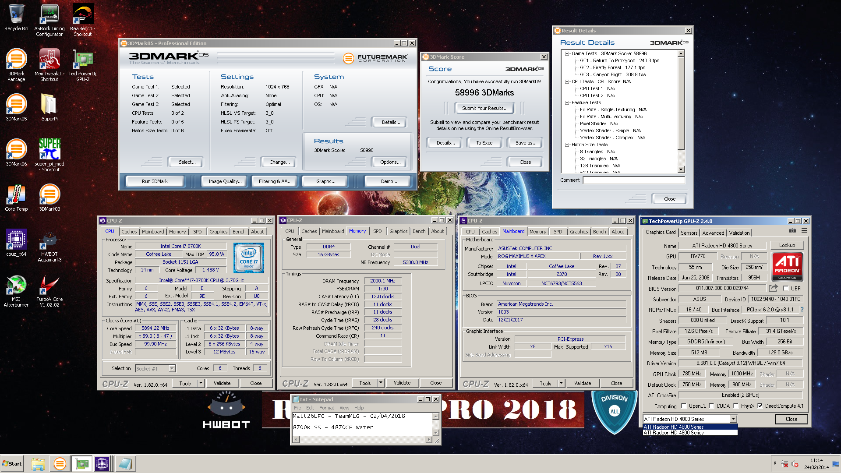Click Notepad horizontal scrollbar
Image resolution: width=841 pixels, height=473 pixels.
[x=361, y=440]
